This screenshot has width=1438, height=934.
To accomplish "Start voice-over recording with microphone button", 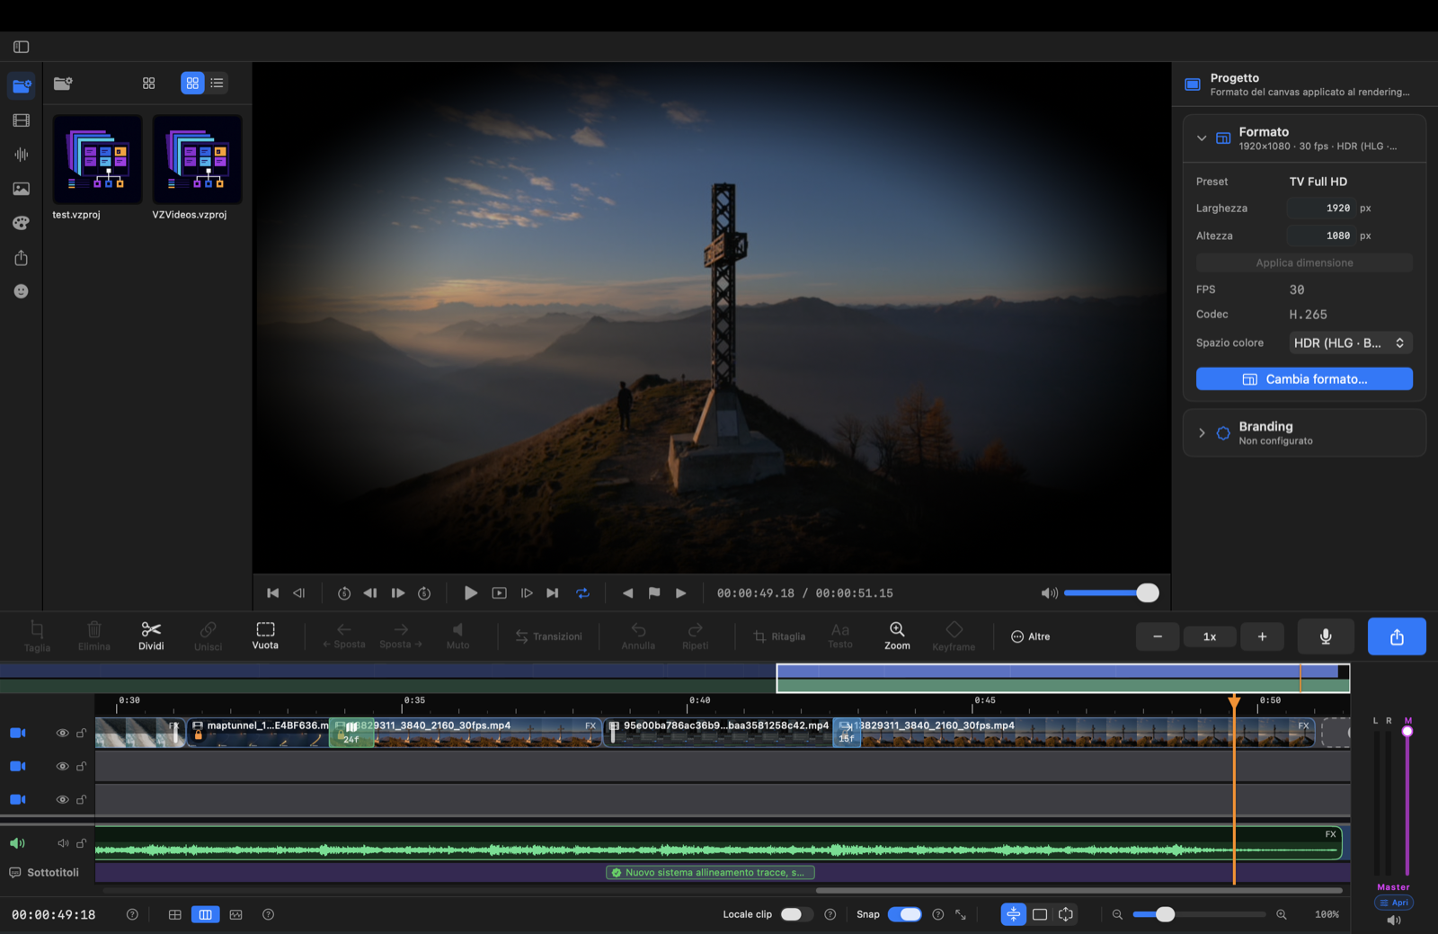I will (1326, 636).
